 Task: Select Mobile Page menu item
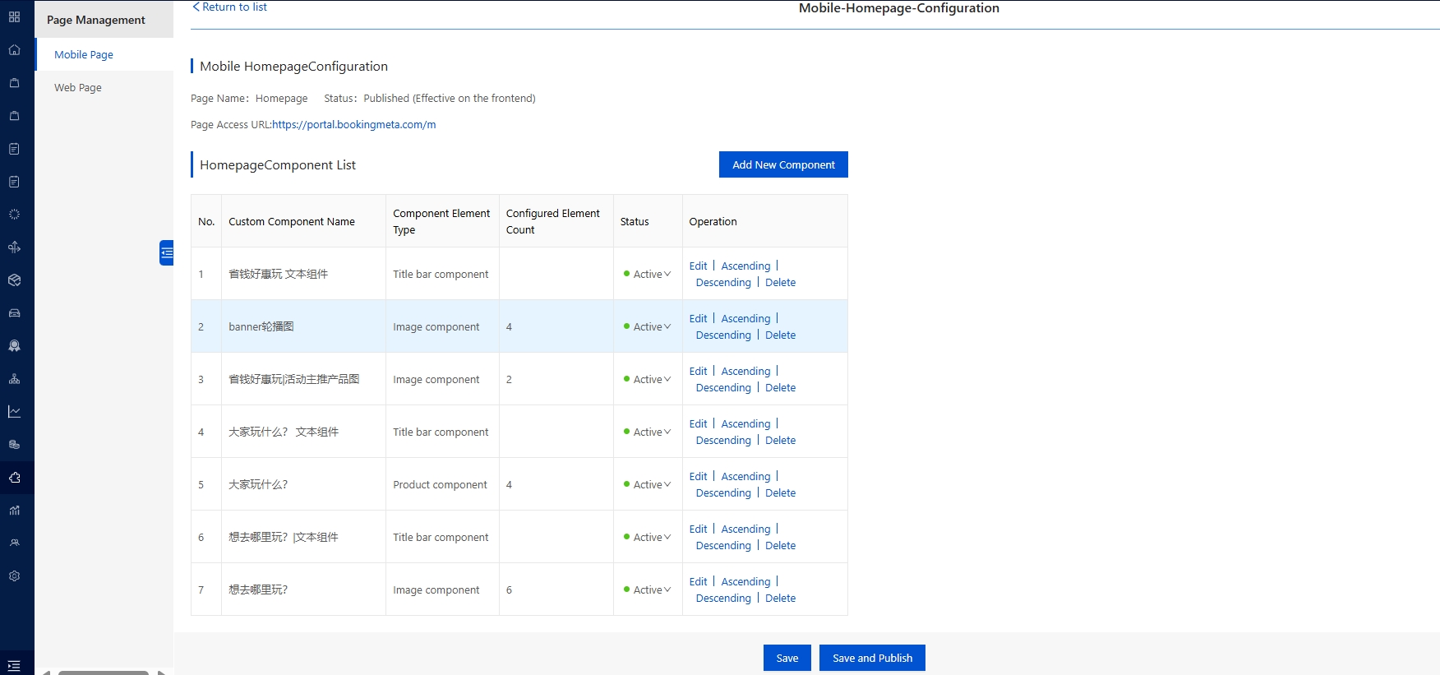click(x=84, y=55)
